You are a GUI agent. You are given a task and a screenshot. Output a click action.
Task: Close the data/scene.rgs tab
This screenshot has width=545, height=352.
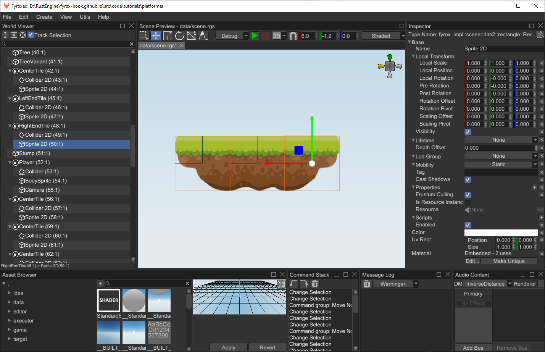click(182, 45)
